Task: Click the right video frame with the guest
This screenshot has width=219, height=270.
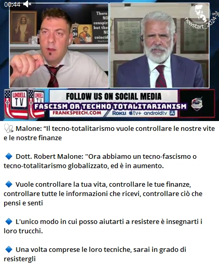Action: point(159,45)
